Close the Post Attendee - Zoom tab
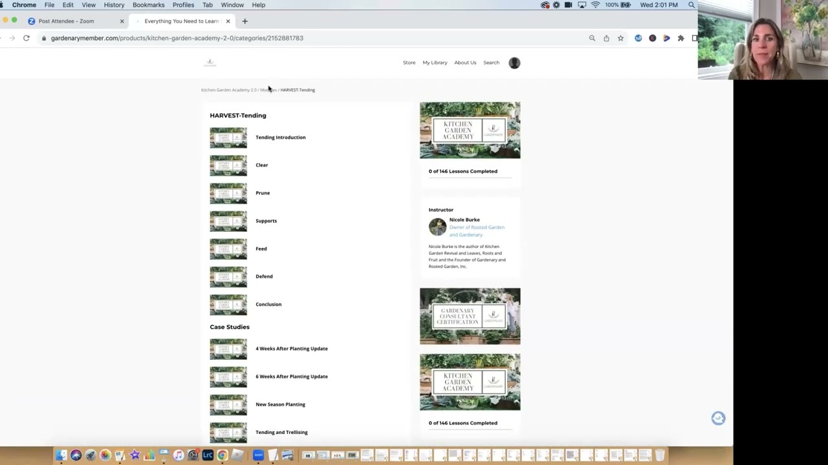The width and height of the screenshot is (828, 465). pos(122,21)
